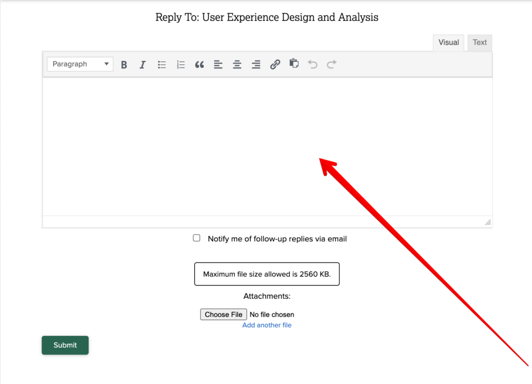Toggle paste as plain text
532x384 pixels.
coord(294,64)
